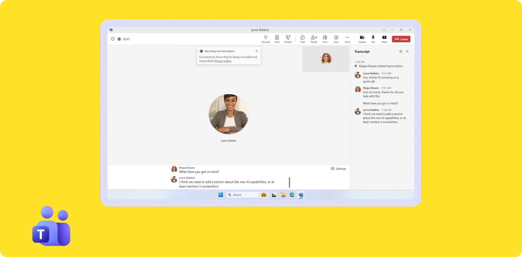Click Lynne Robbins' avatar in live captions

pos(174,179)
